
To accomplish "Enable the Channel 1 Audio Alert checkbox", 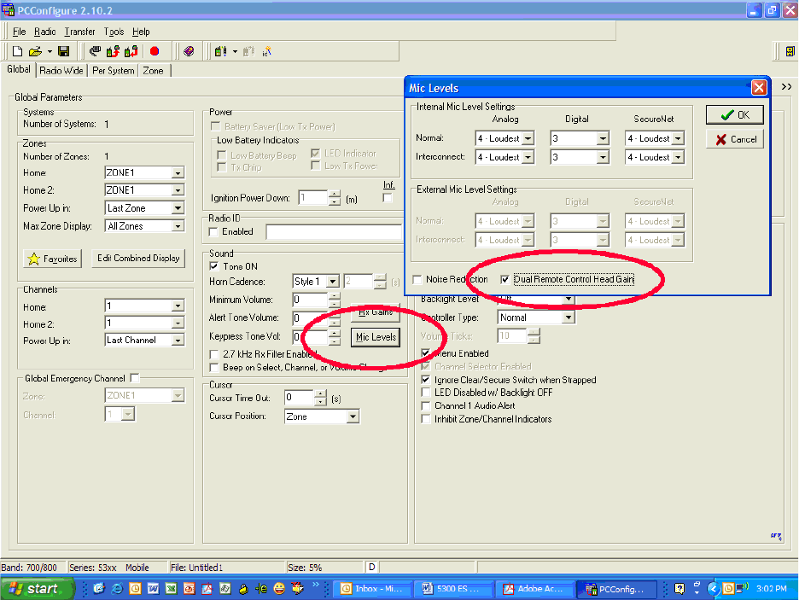I will tap(425, 406).
